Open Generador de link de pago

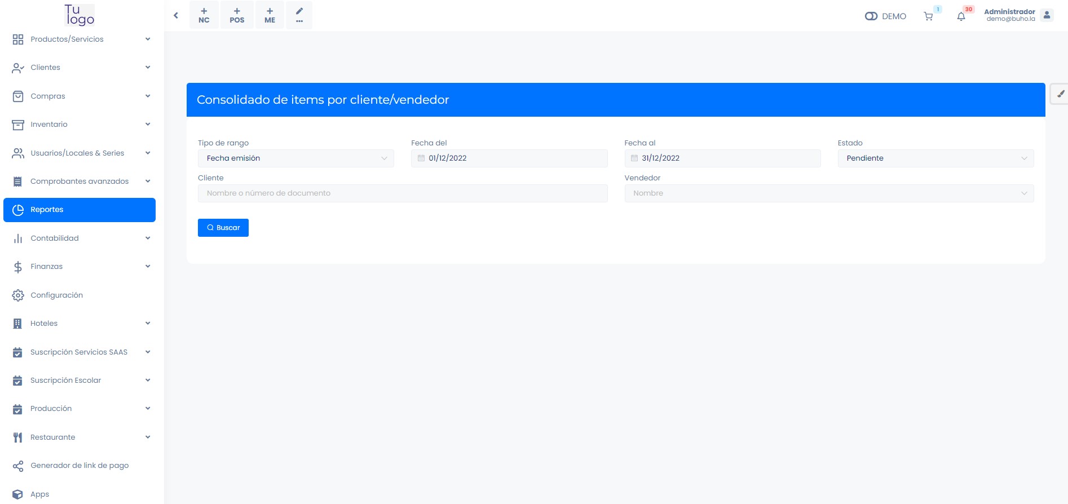(x=79, y=466)
